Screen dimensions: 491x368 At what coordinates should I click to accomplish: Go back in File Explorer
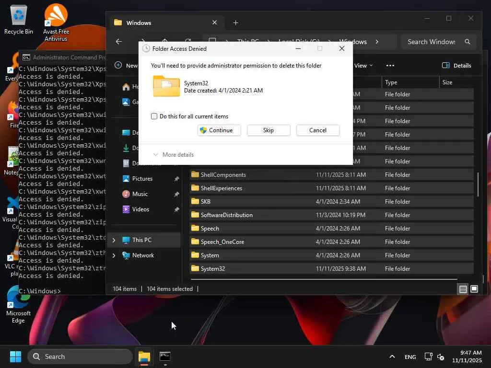pos(119,42)
